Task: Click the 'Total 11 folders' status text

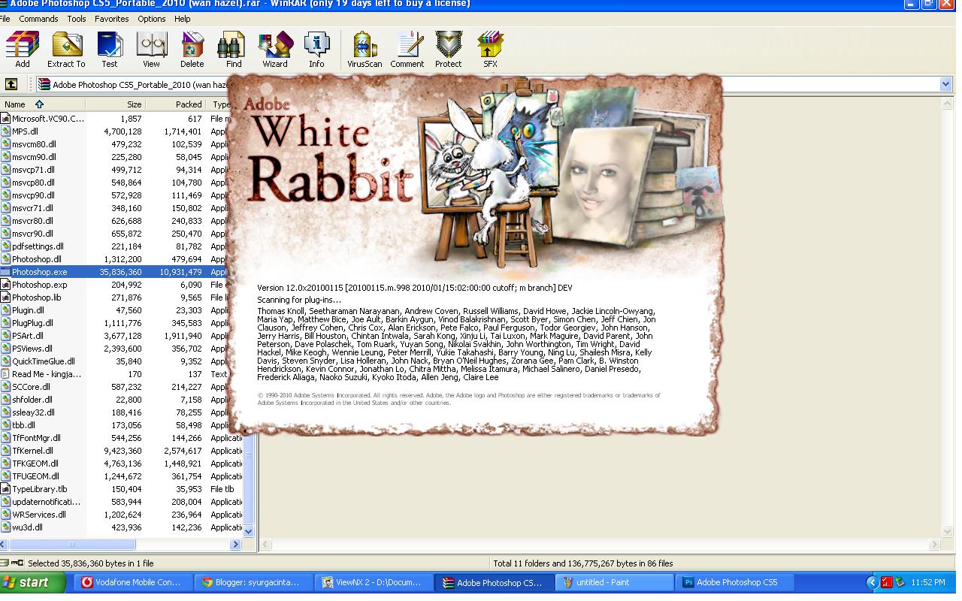Action: click(x=582, y=563)
